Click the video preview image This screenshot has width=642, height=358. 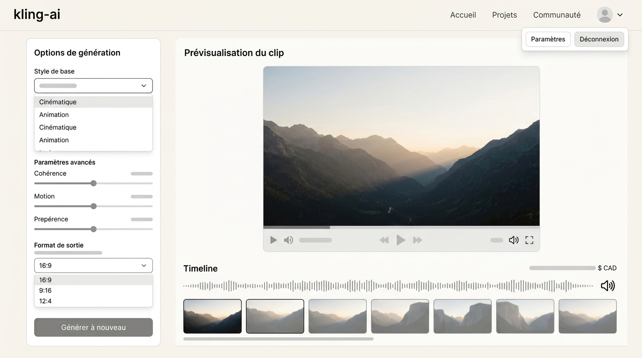pos(401,146)
